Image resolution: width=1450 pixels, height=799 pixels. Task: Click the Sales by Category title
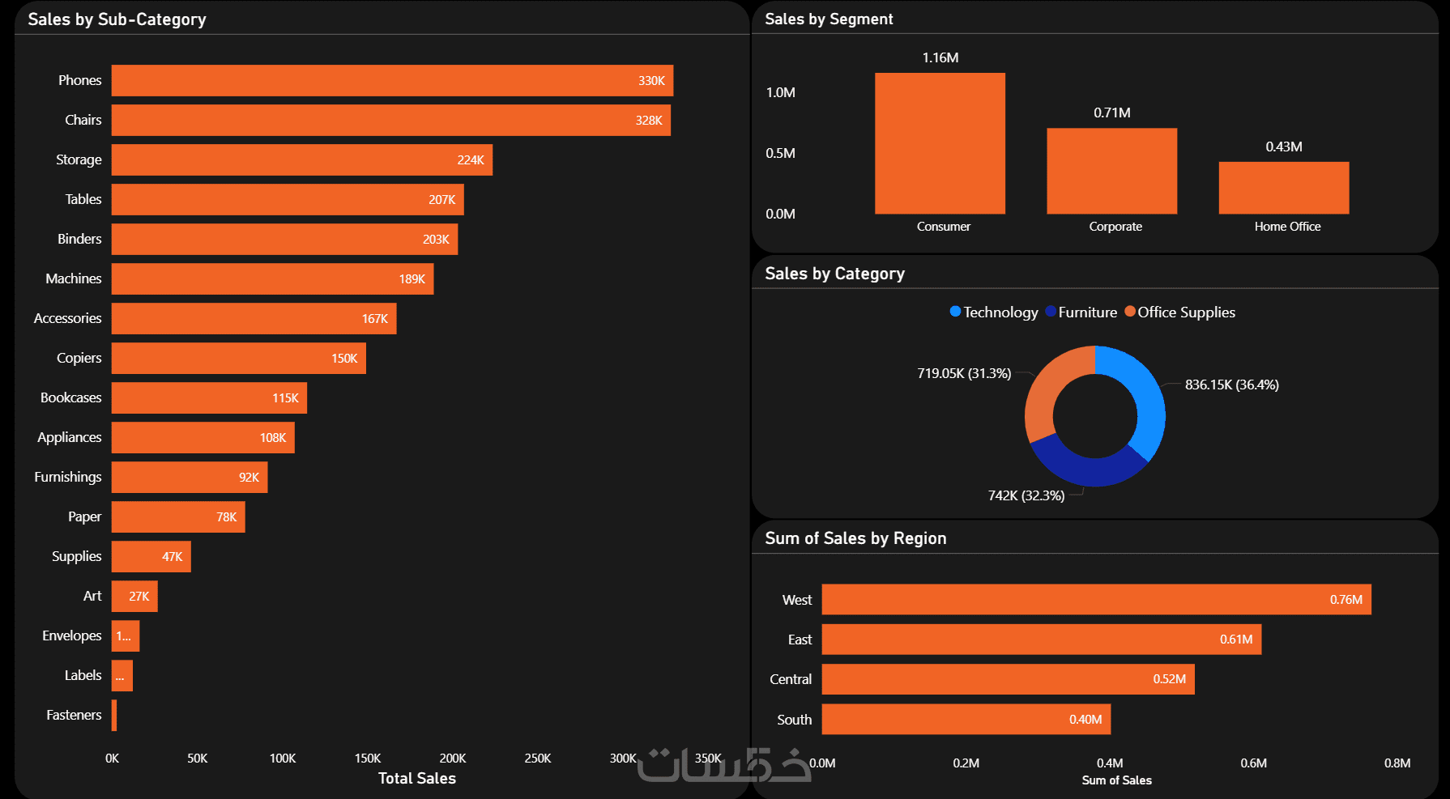click(834, 274)
